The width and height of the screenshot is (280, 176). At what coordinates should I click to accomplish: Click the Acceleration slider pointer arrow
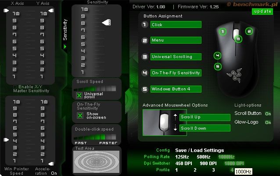pos(51,163)
